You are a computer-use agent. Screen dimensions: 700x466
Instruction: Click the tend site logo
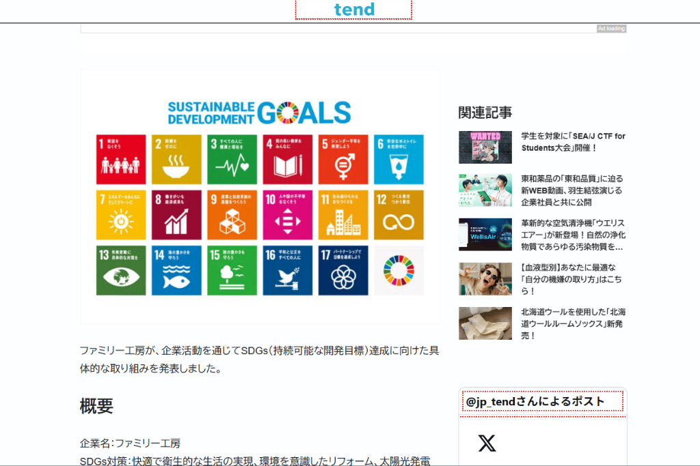tap(354, 10)
